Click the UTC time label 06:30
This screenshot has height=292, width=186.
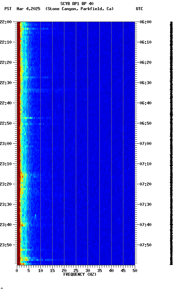click(x=146, y=83)
